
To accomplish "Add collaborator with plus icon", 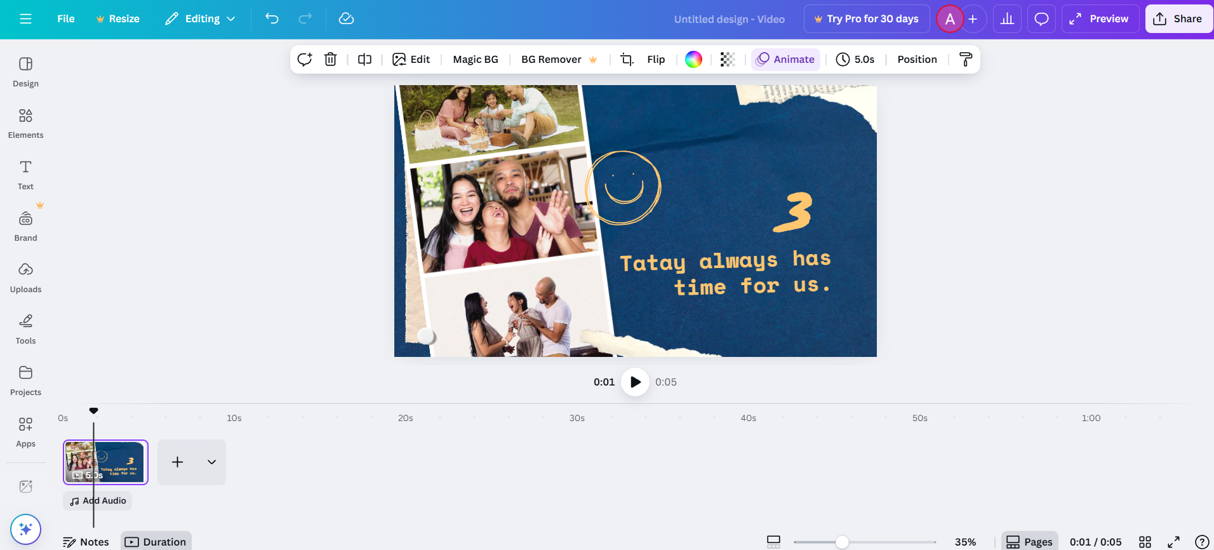I will click(973, 19).
